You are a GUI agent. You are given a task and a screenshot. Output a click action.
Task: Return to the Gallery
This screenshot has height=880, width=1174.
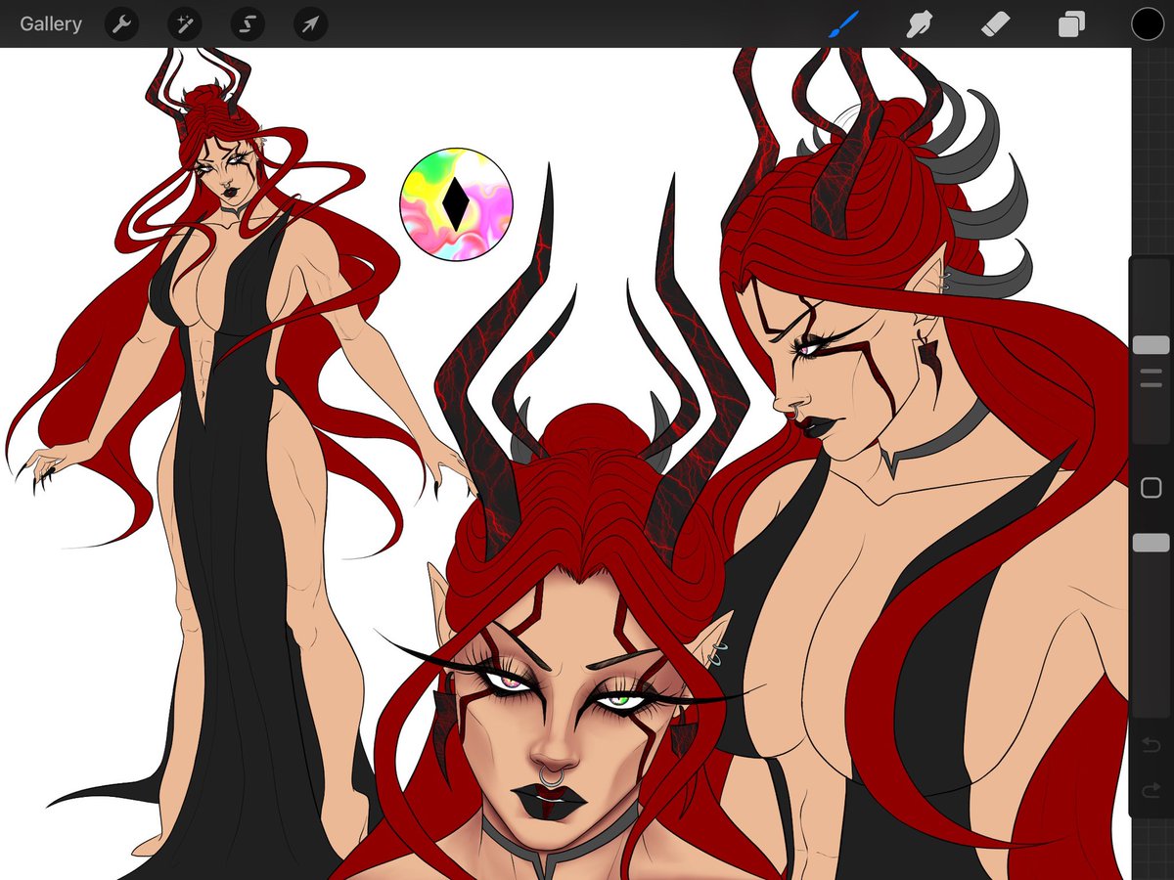pos(51,23)
